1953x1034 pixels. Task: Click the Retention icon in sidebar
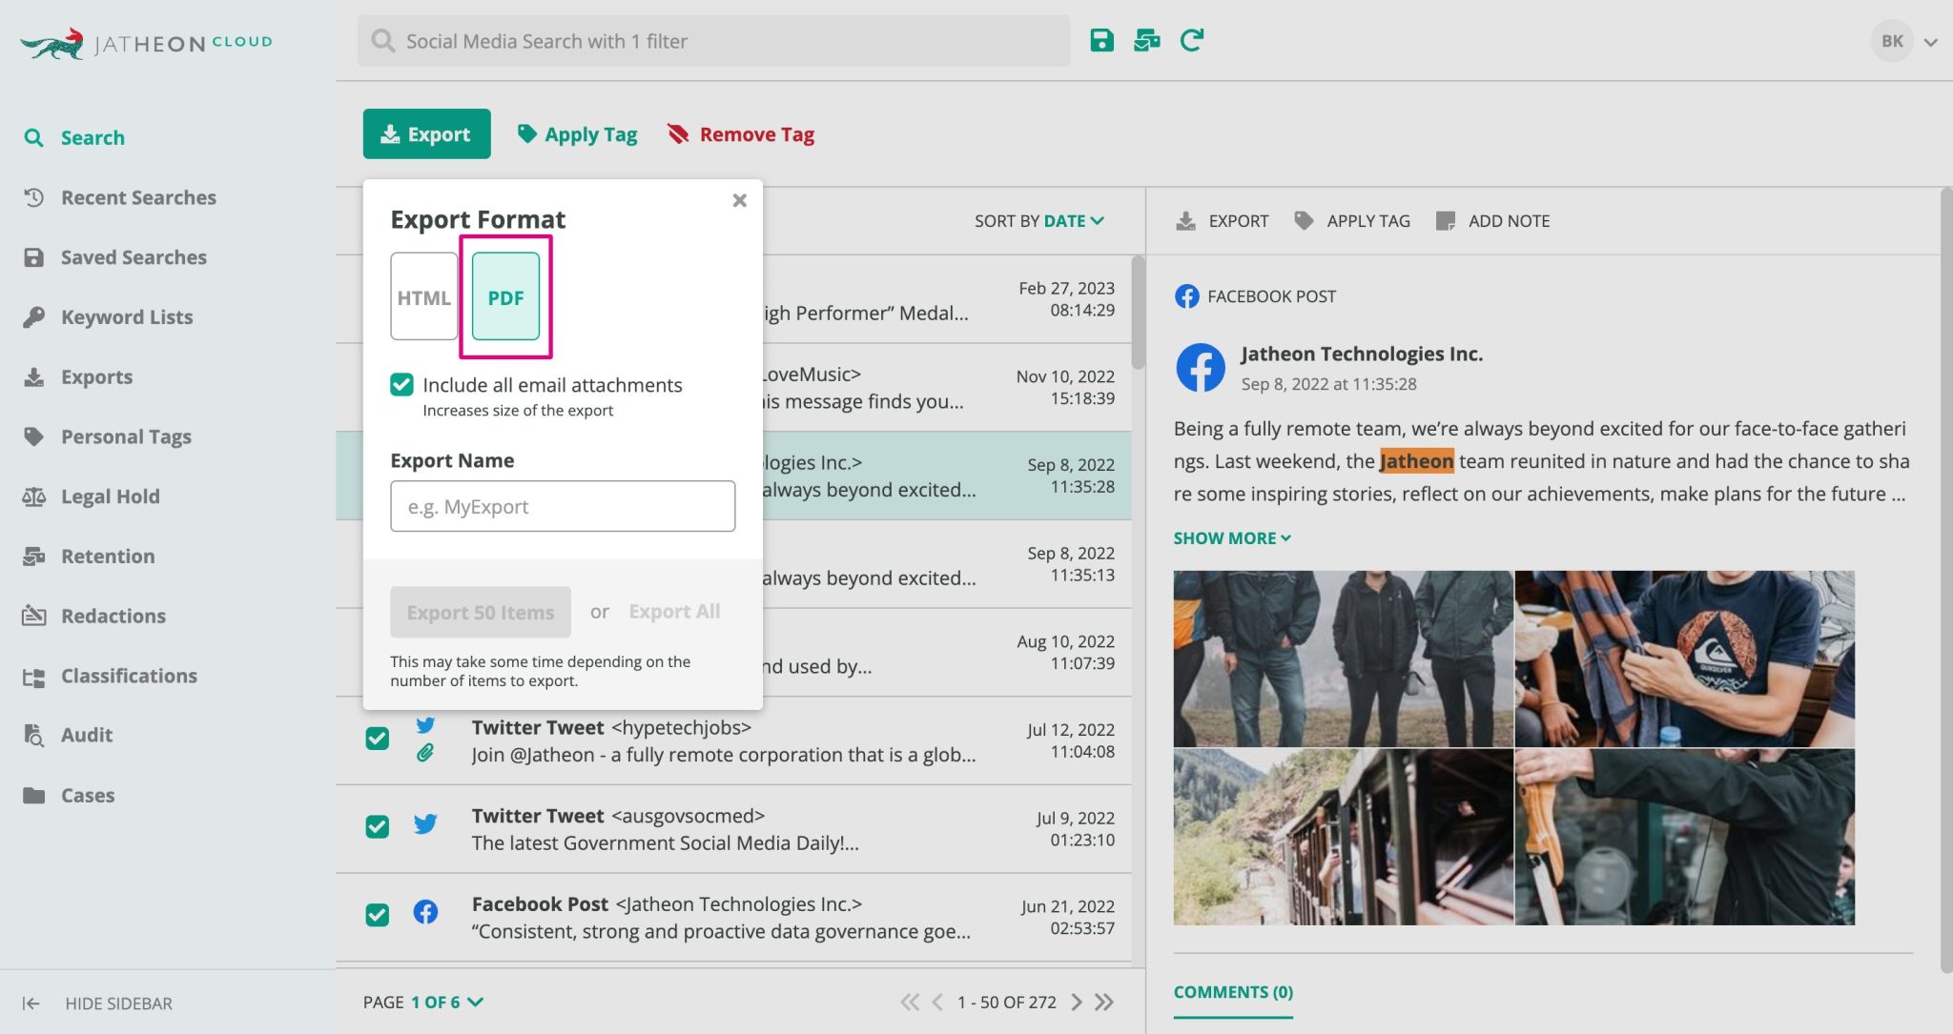coord(33,556)
